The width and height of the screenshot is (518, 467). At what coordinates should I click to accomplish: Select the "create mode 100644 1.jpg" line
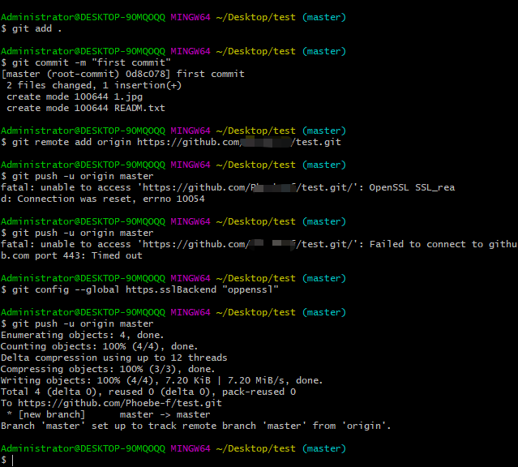click(75, 96)
